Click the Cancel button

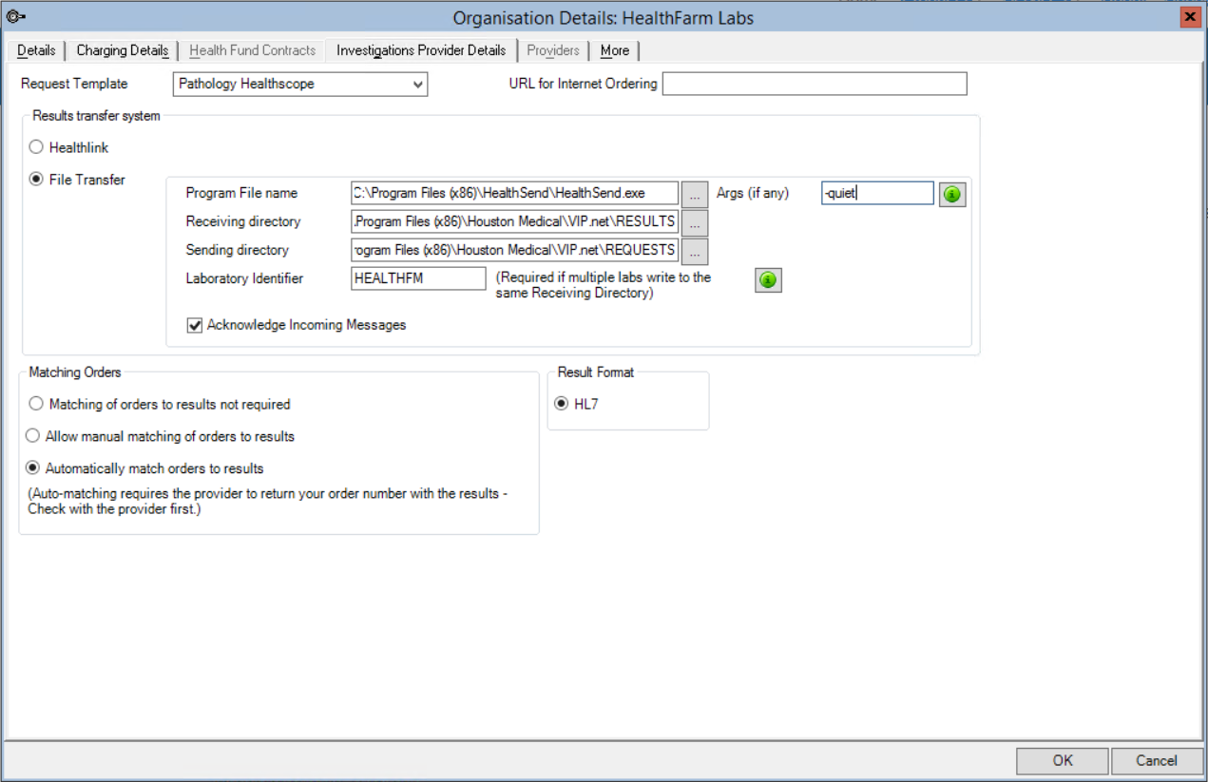pos(1157,760)
